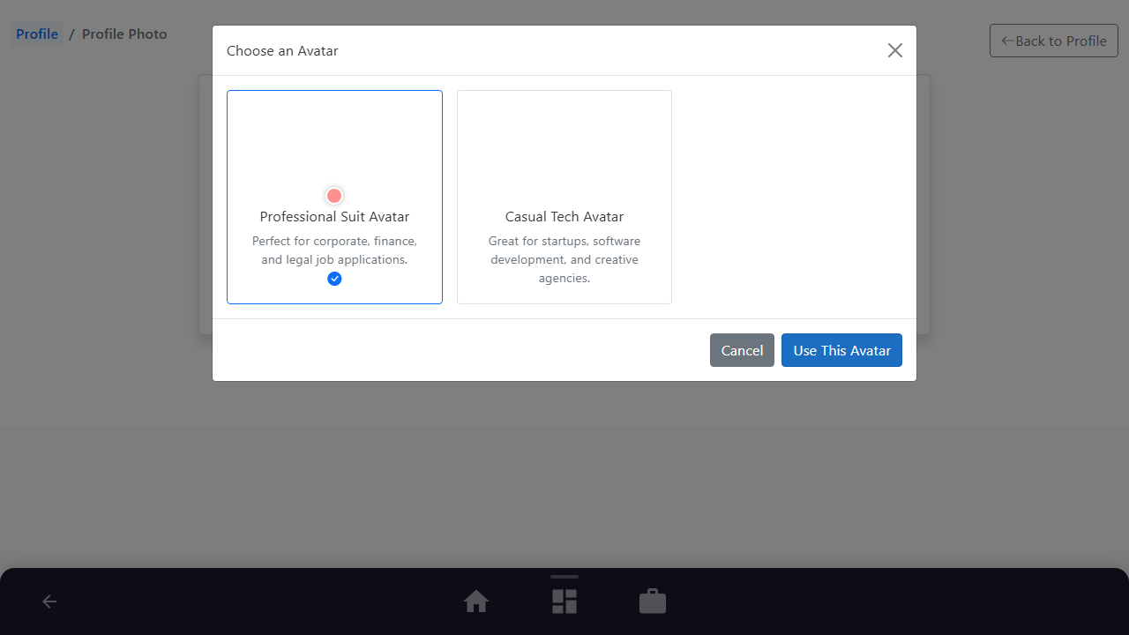Go to Profile breadcrumb link
The height and width of the screenshot is (635, 1129).
point(37,34)
